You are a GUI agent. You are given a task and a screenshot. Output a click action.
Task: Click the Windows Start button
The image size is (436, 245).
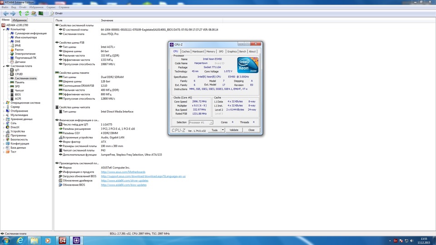click(6, 240)
